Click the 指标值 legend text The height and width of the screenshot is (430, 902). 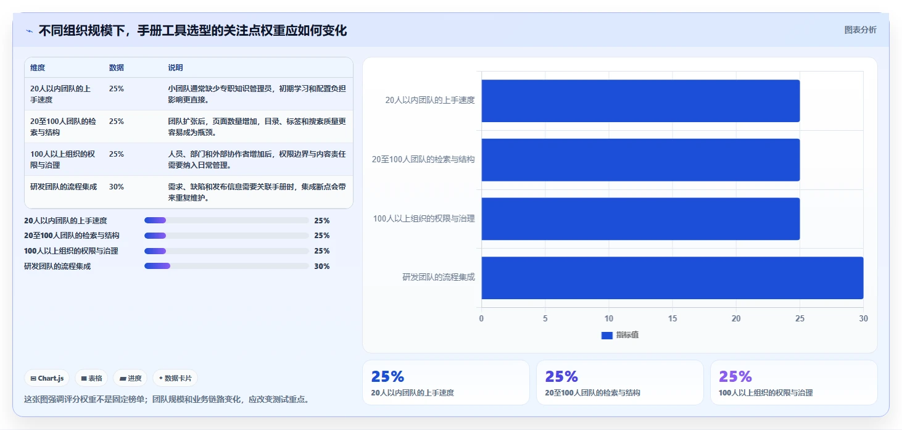627,335
